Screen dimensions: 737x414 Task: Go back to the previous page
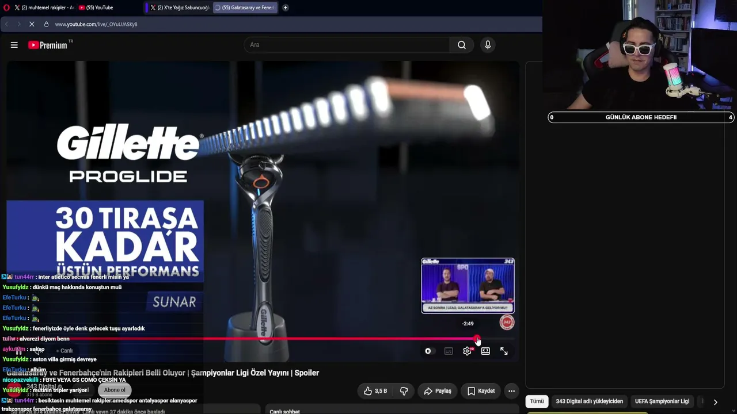click(x=6, y=24)
